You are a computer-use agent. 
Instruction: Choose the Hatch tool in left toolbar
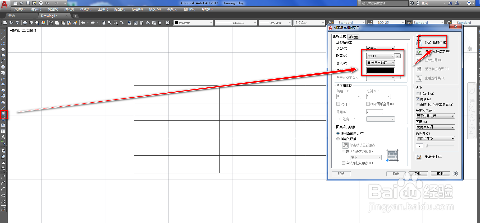tap(3, 114)
